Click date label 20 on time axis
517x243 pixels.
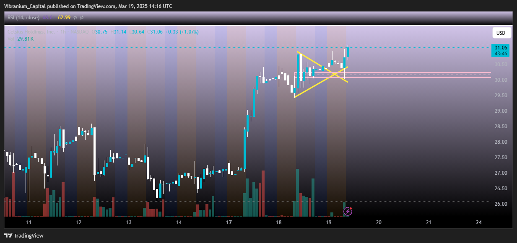tap(379, 222)
